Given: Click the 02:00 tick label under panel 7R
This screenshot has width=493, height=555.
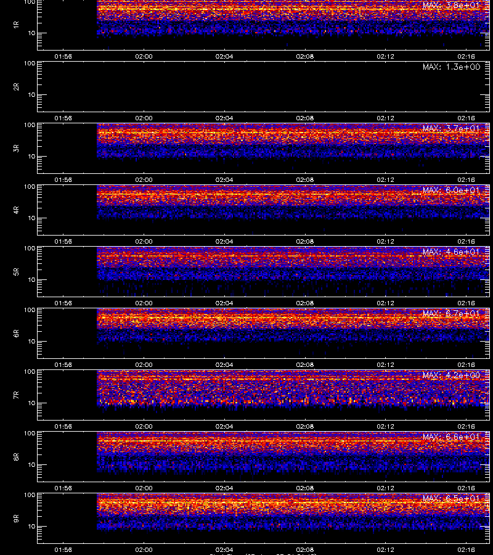Looking at the screenshot, I should (x=144, y=426).
